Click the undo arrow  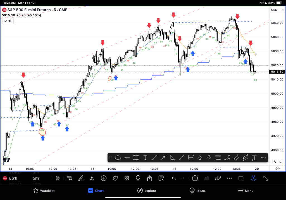[x=173, y=178]
